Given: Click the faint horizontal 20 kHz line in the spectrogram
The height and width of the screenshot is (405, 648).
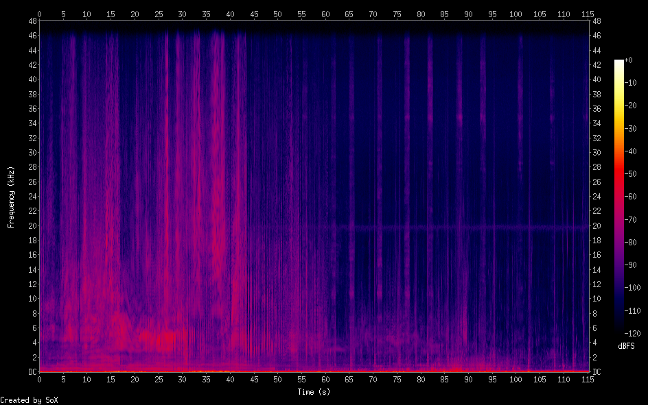Looking at the screenshot, I should click(x=446, y=225).
